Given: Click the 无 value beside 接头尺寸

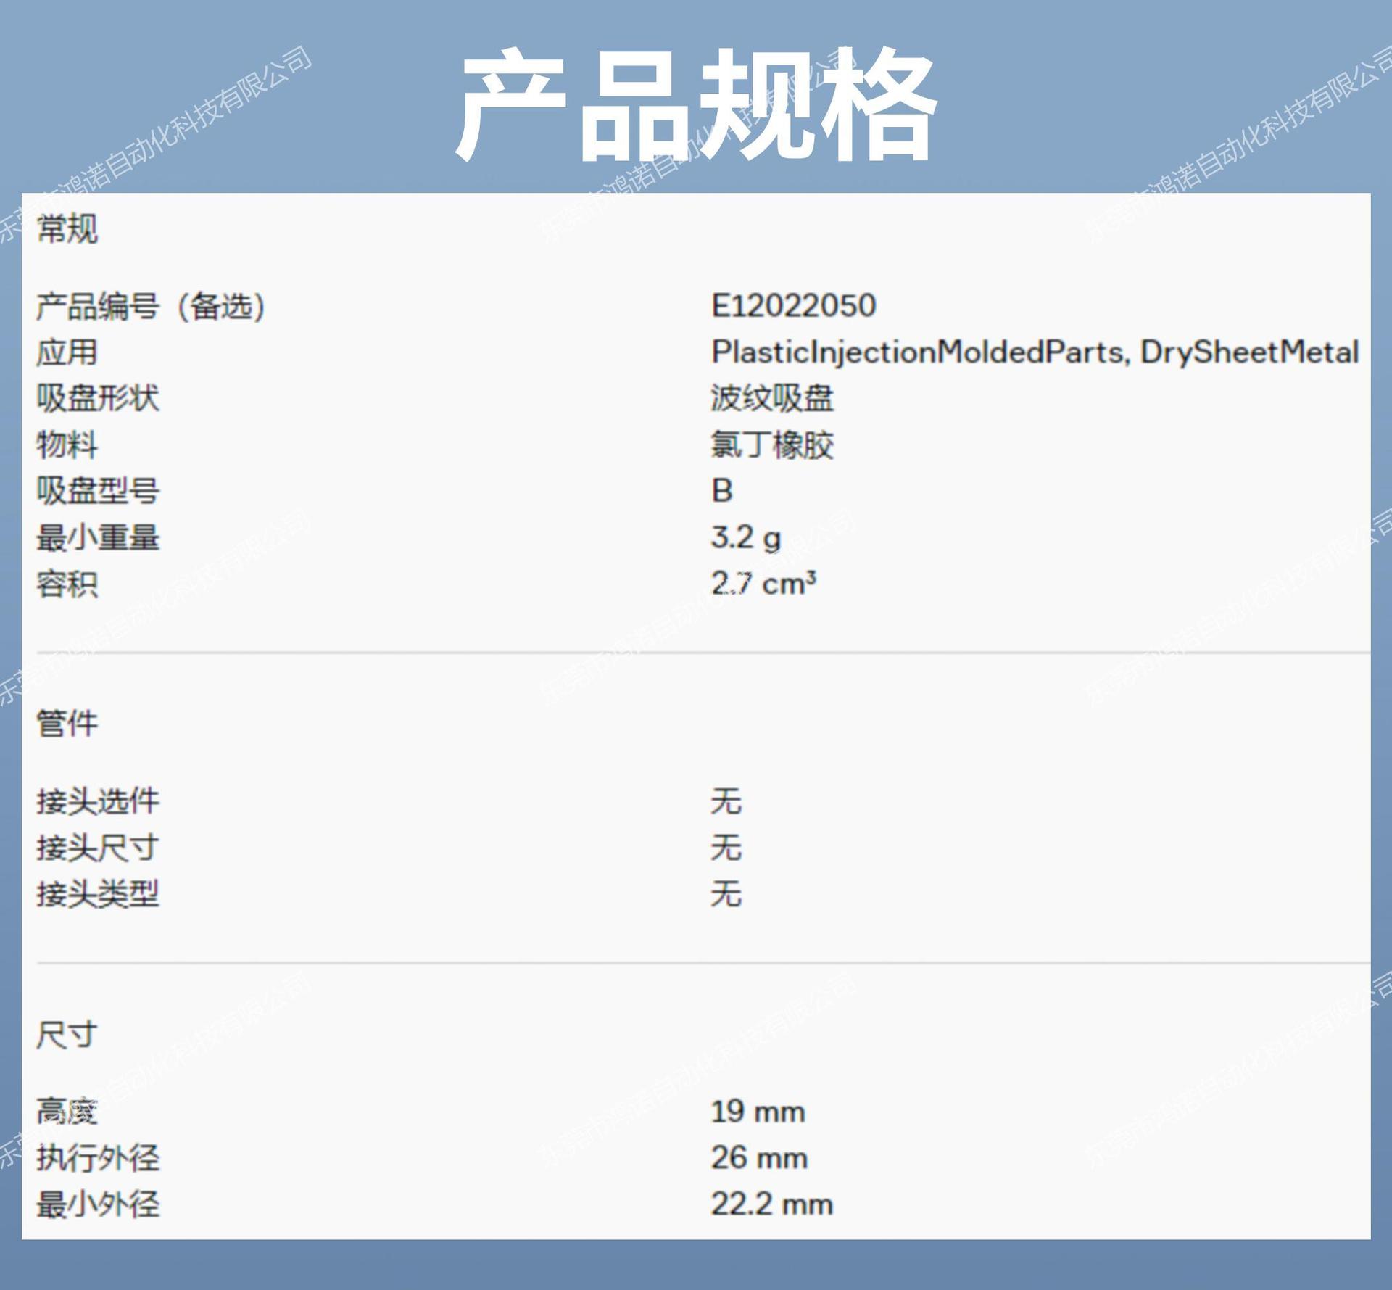Looking at the screenshot, I should coord(726,848).
